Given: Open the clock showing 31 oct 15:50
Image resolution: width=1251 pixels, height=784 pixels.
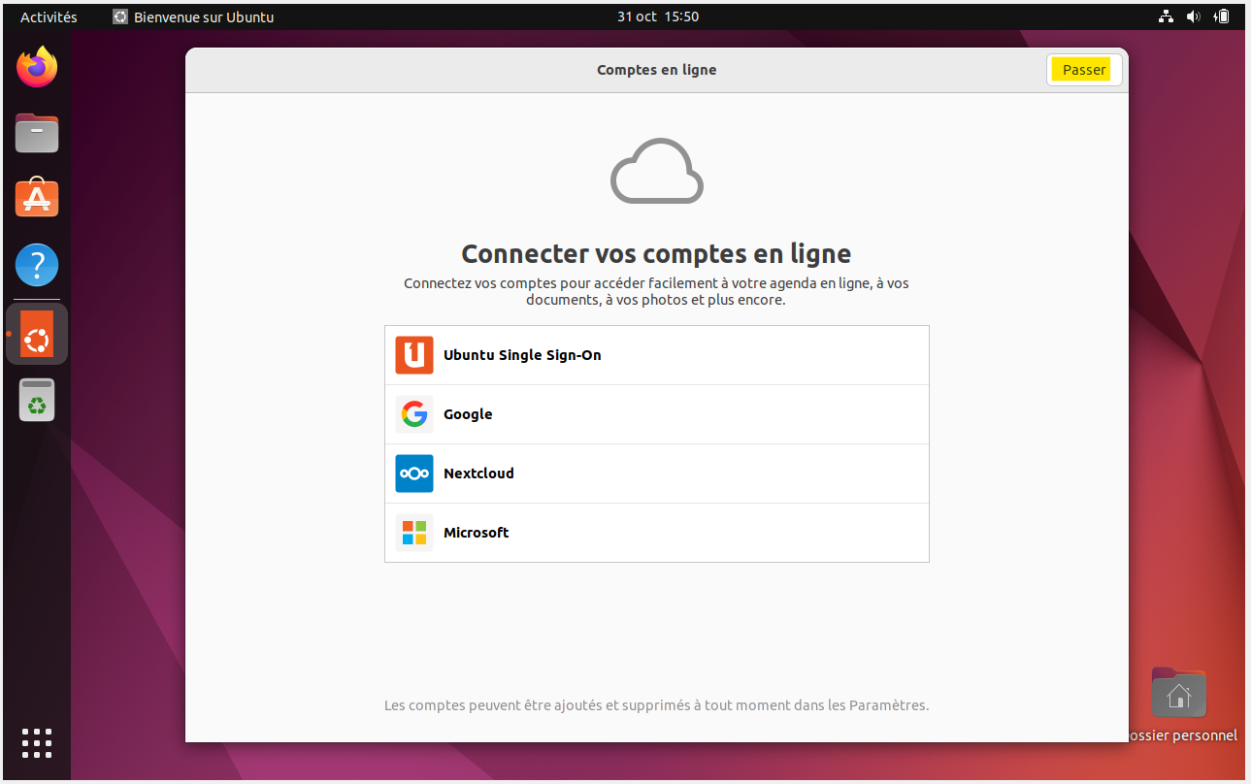Looking at the screenshot, I should [x=658, y=16].
